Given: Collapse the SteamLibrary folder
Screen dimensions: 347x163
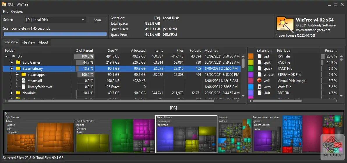Looking at the screenshot, I should (12, 69).
